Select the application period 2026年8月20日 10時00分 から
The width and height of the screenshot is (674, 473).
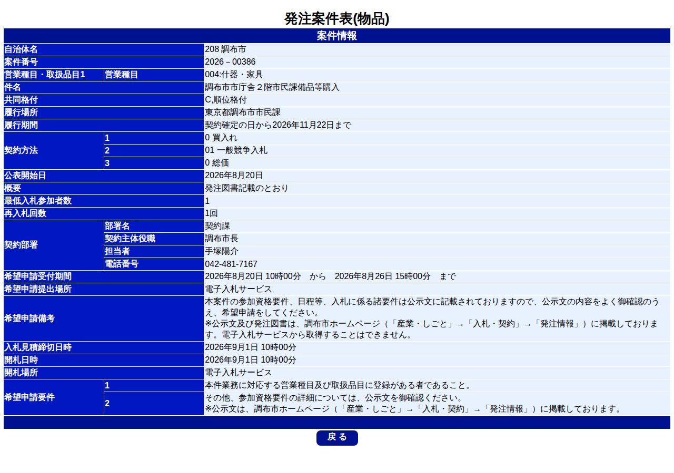(x=265, y=276)
